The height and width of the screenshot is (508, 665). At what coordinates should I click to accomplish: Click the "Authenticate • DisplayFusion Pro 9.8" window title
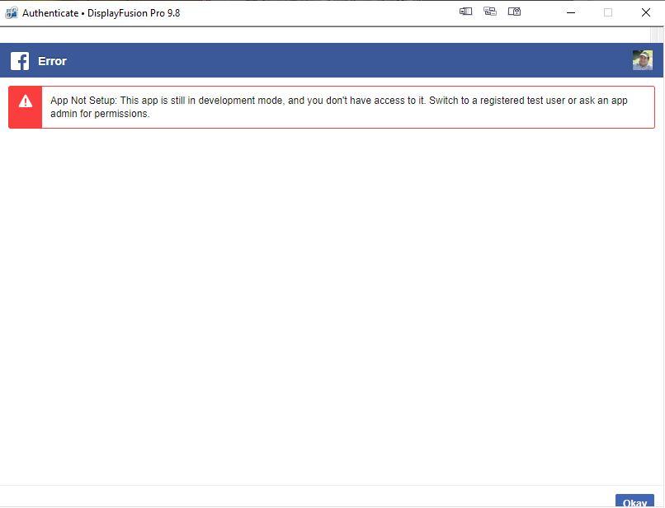tap(101, 12)
